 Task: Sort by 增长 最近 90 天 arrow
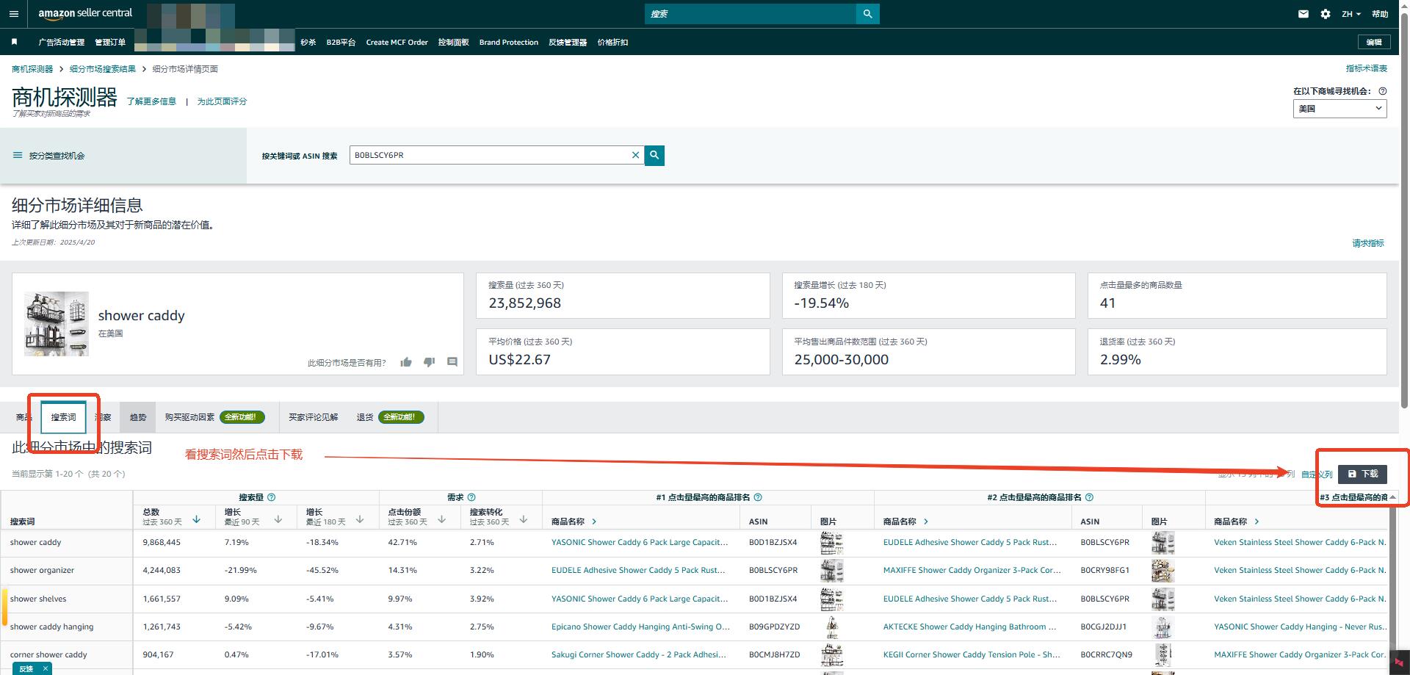tap(278, 519)
